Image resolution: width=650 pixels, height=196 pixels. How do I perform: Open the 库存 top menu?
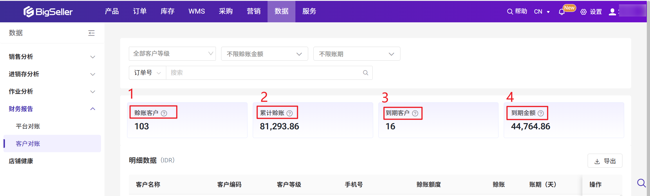(x=168, y=11)
